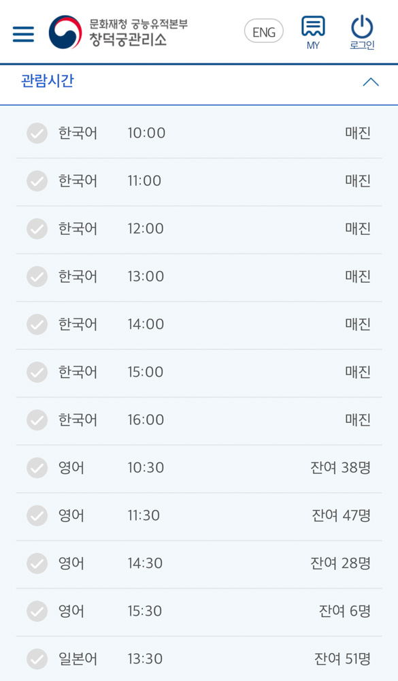Click the Changdeokgung management office logo

65,31
